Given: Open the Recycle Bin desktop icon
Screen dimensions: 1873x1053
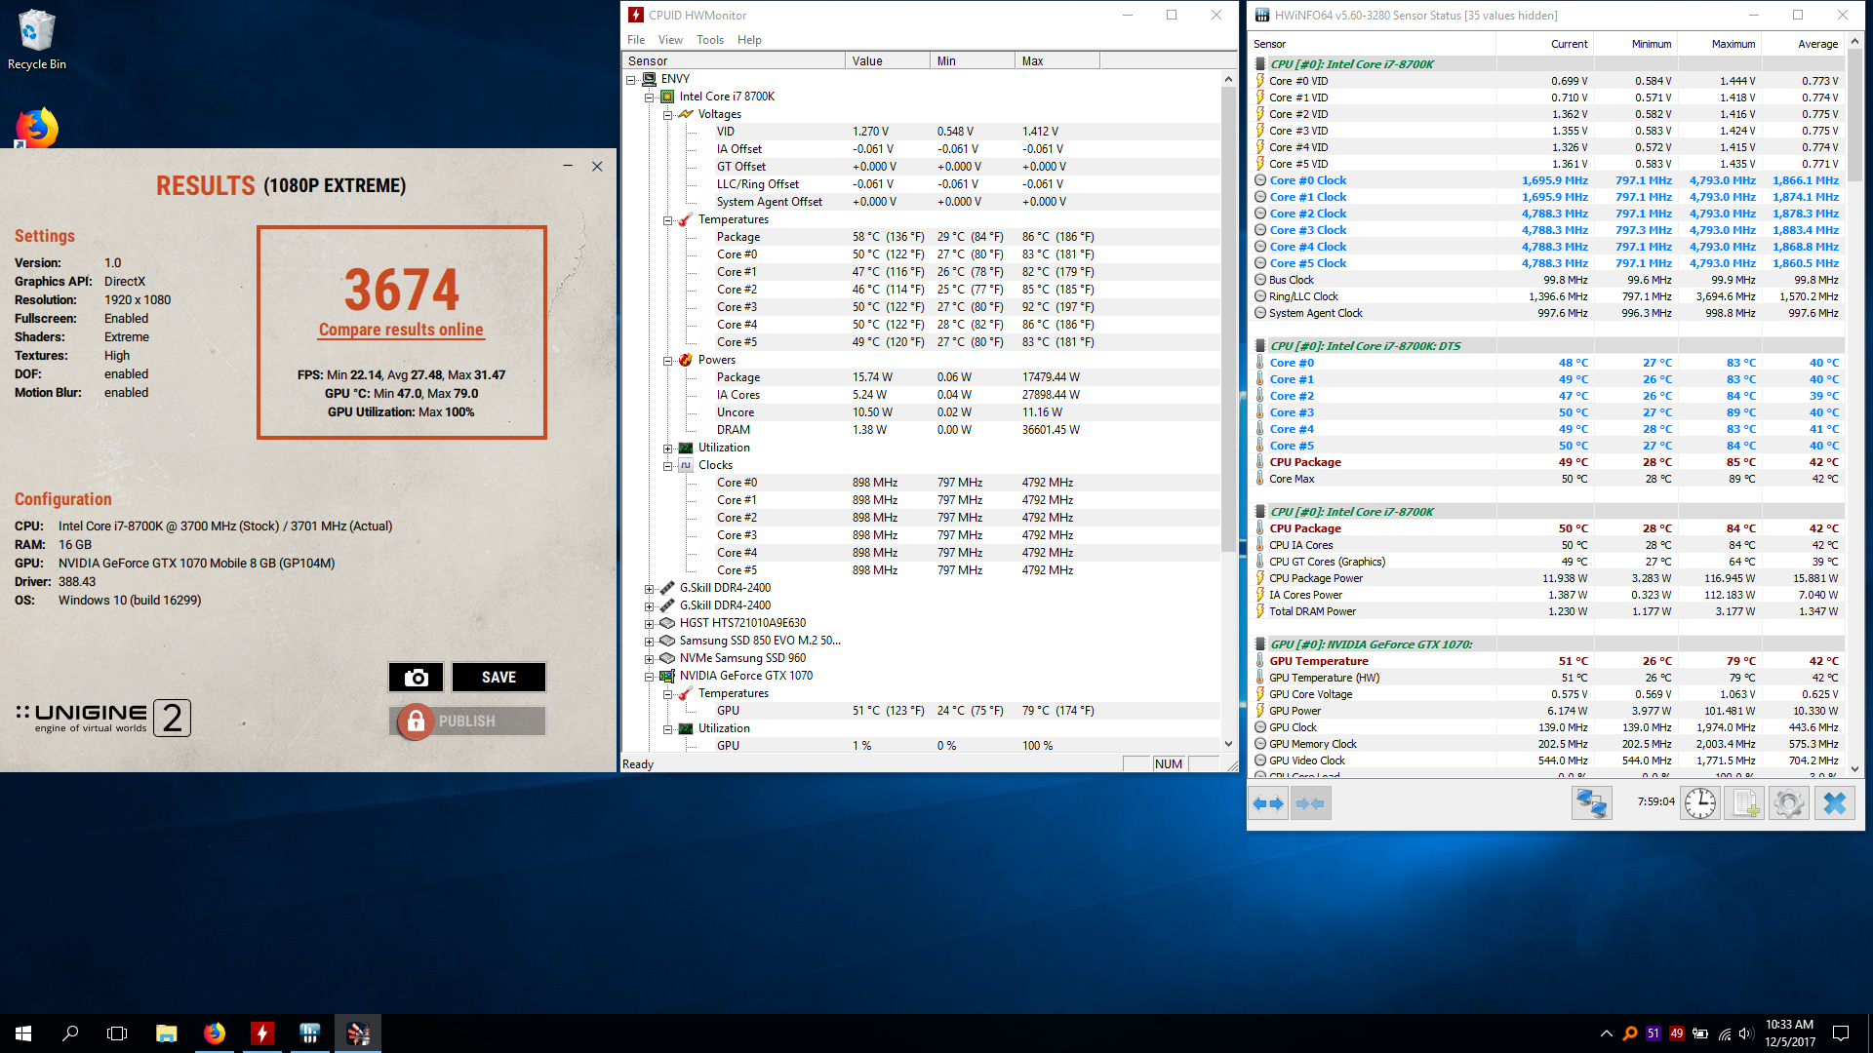Looking at the screenshot, I should [37, 39].
